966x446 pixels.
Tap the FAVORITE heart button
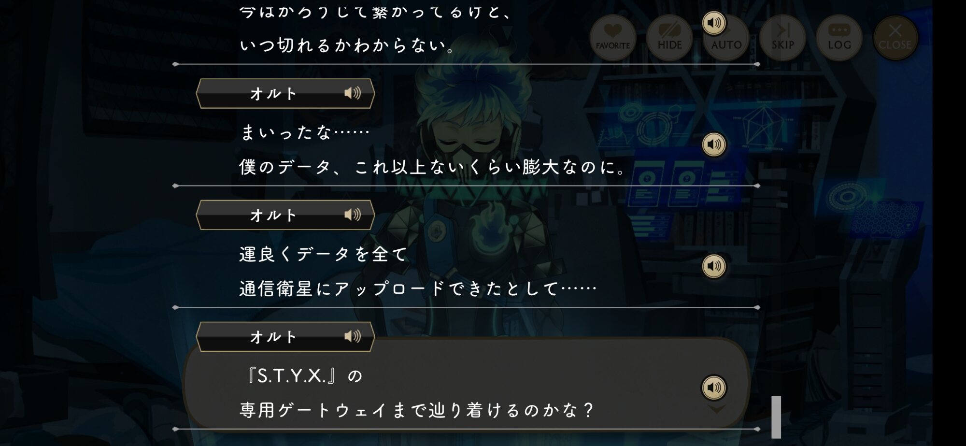(x=612, y=38)
